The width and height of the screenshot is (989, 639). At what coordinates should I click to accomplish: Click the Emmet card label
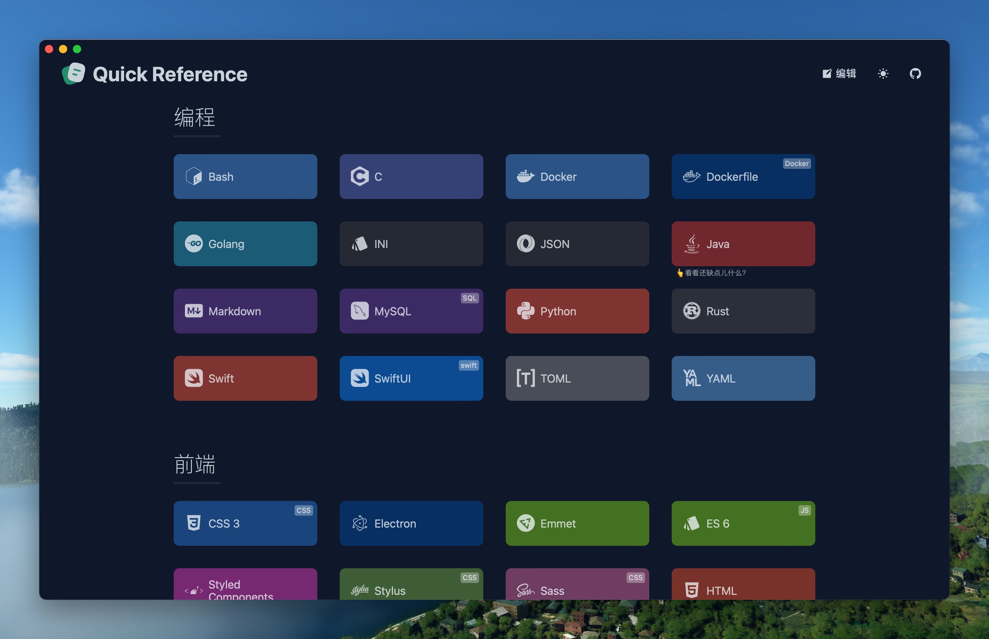tap(558, 524)
